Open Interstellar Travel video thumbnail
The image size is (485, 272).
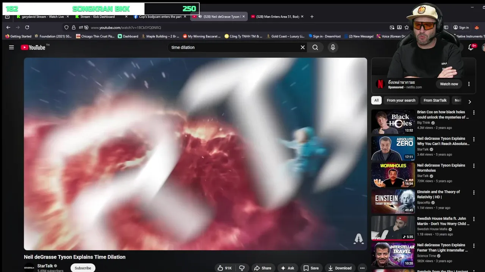point(393,255)
